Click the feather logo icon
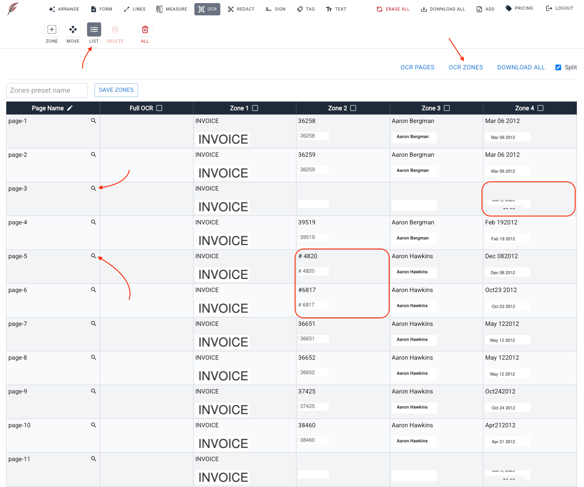 (13, 9)
